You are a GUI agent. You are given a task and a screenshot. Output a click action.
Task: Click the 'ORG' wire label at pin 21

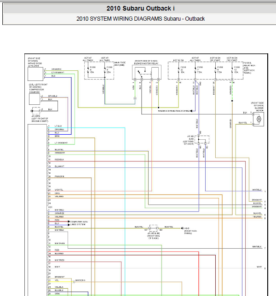57,193
